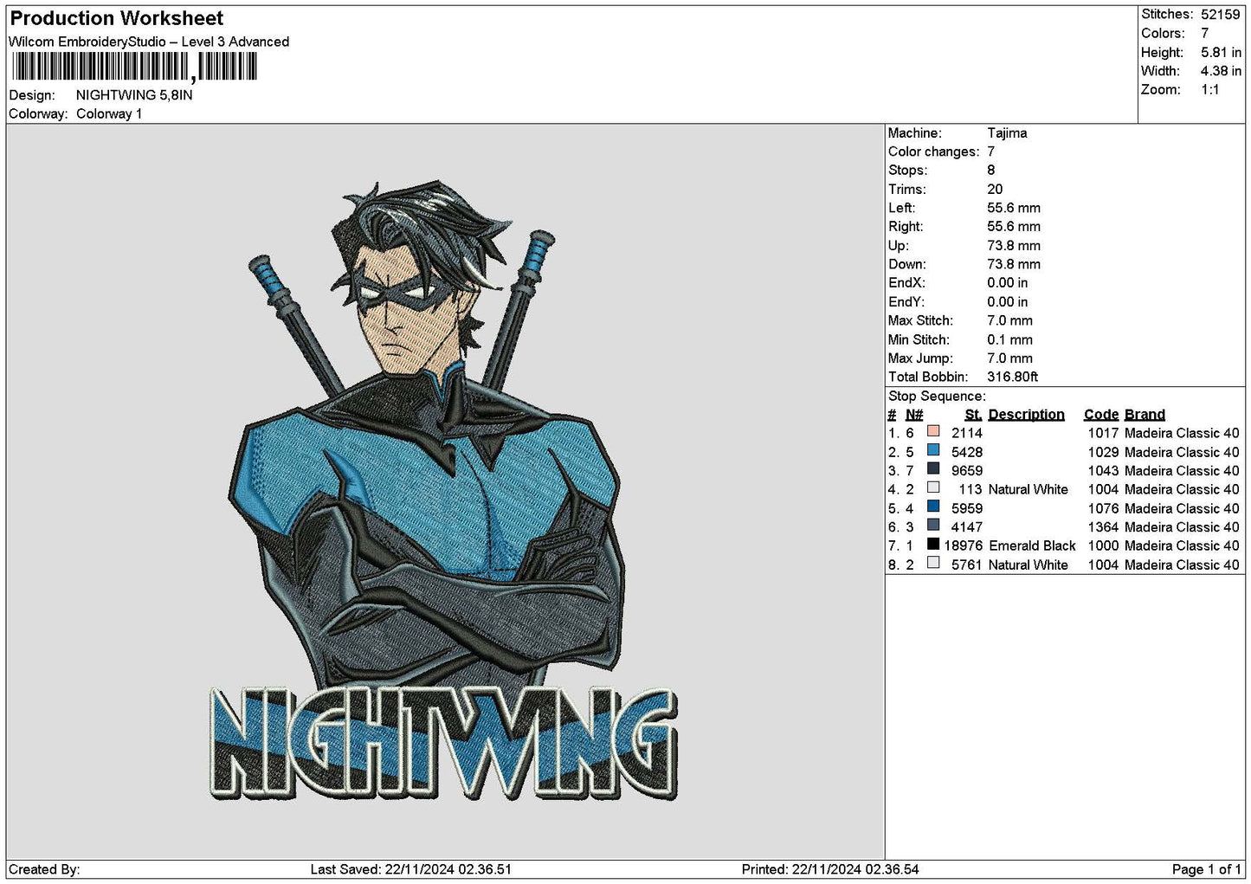
Task: Click the 'Page 1 of 1' indicator
Action: [1206, 870]
